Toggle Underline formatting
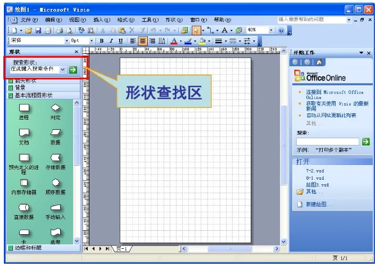 121,41
